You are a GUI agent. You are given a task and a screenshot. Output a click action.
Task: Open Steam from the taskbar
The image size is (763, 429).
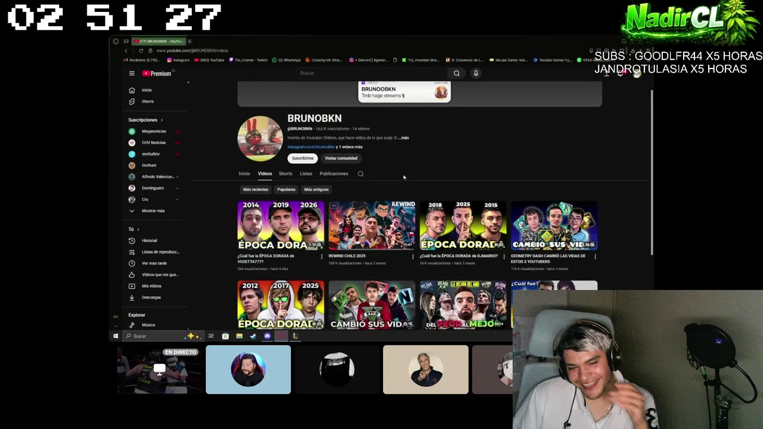[x=253, y=336]
